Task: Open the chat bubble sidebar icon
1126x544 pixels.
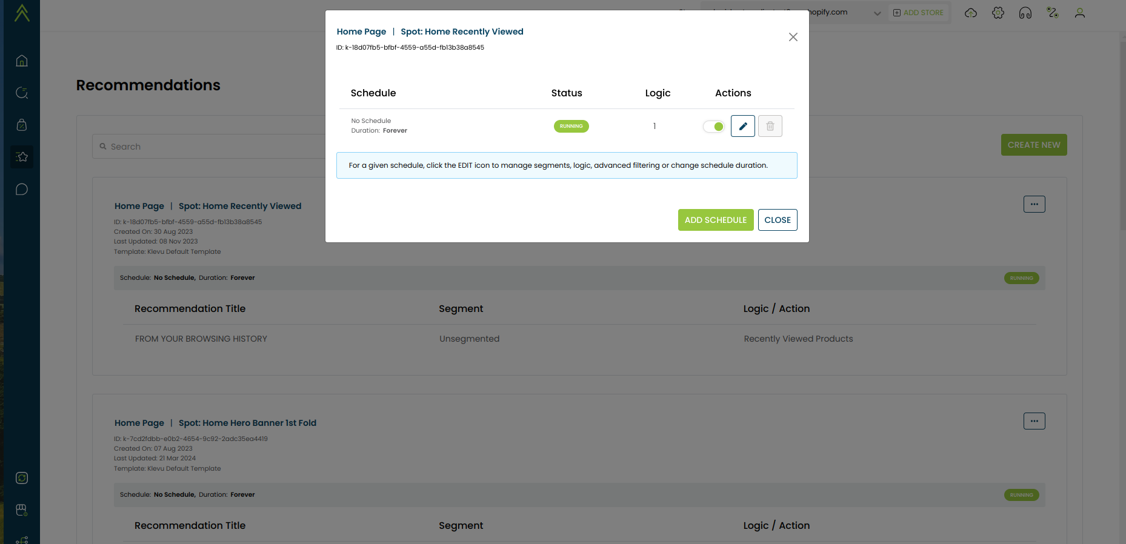Action: pos(22,190)
